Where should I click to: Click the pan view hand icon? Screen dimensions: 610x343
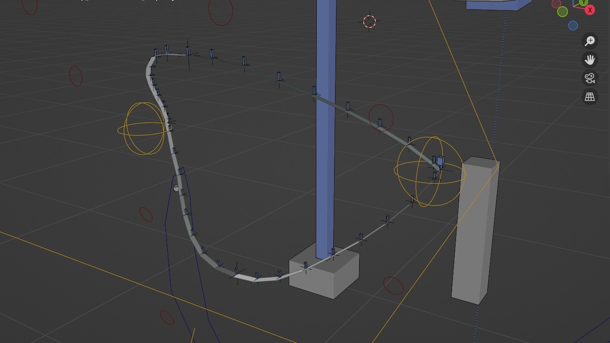pyautogui.click(x=590, y=60)
